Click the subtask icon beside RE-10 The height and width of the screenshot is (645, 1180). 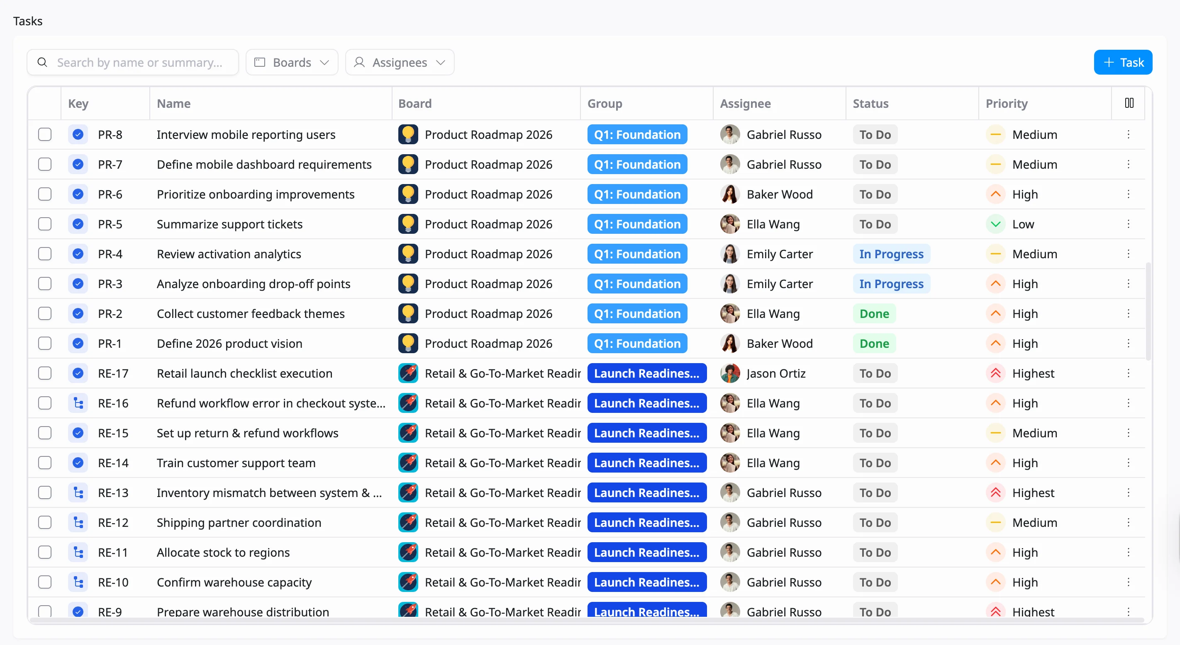[x=78, y=582]
